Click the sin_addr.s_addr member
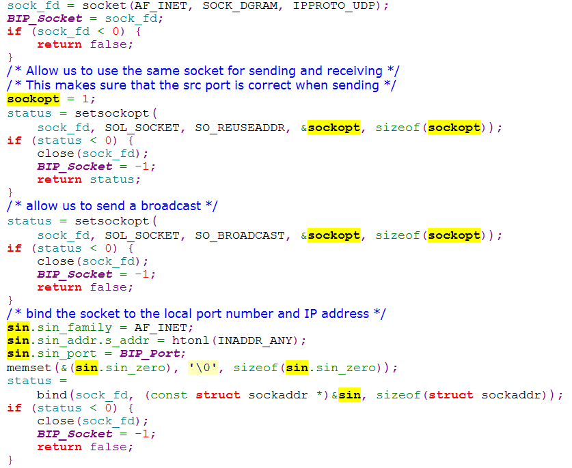Image resolution: width=572 pixels, height=468 pixels. [93, 341]
